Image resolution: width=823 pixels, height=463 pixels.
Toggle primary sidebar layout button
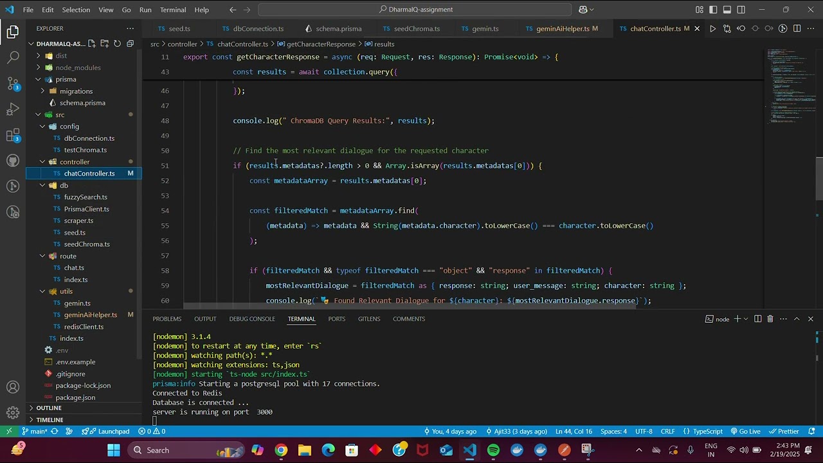pyautogui.click(x=713, y=10)
